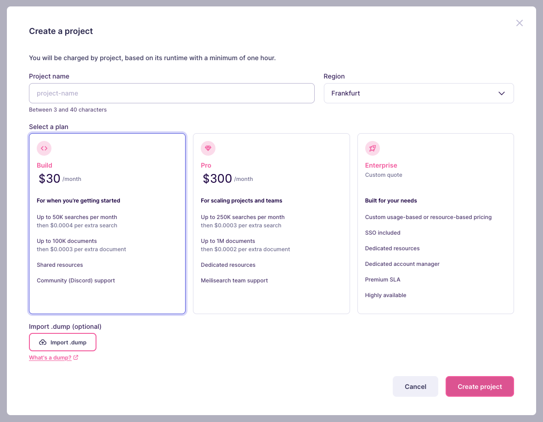Click the code brackets icon on the Build plan
543x422 pixels.
(x=44, y=148)
